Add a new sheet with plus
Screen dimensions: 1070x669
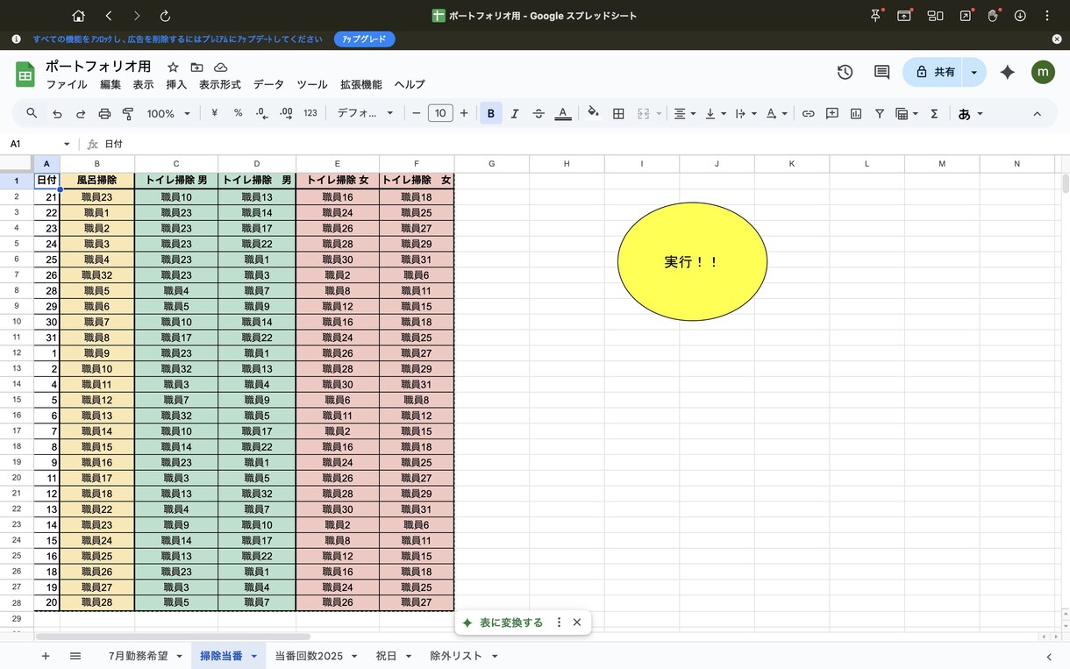(46, 656)
